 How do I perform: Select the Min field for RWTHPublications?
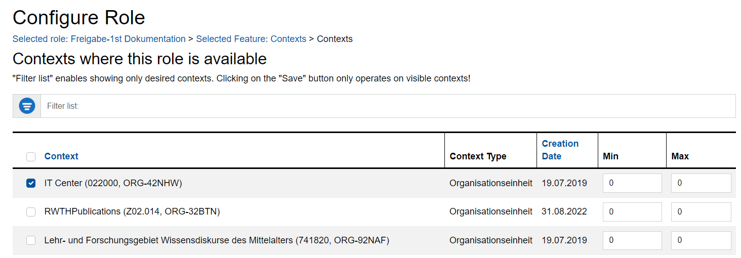pyautogui.click(x=632, y=212)
